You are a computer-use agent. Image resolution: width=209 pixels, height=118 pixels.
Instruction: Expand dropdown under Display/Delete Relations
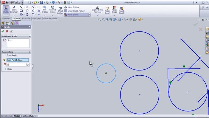coord(97,15)
